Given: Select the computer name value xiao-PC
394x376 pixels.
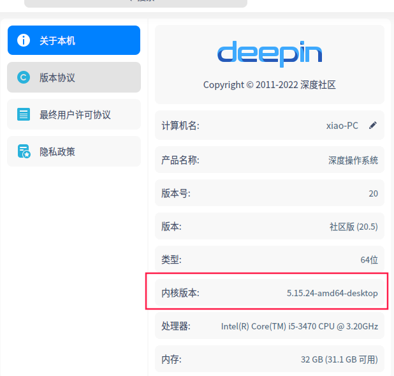Looking at the screenshot, I should click(342, 126).
